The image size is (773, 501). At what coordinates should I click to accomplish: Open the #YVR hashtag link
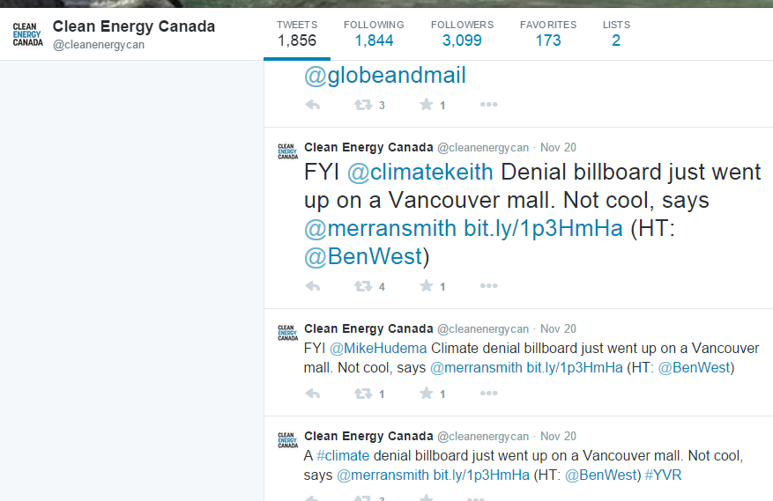[x=663, y=475]
